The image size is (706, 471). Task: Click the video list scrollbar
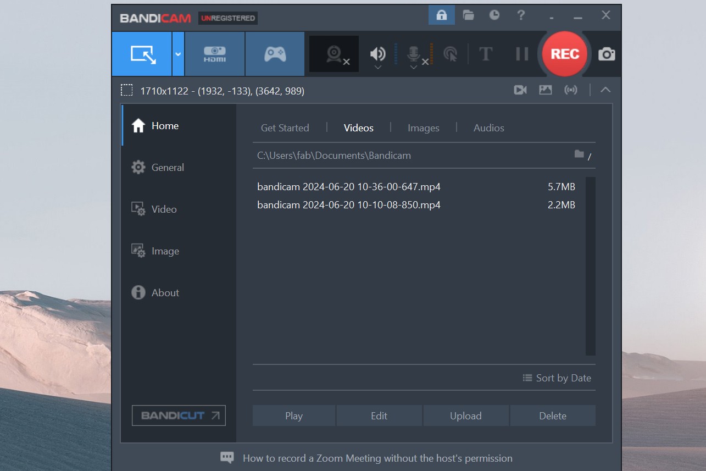(591, 266)
